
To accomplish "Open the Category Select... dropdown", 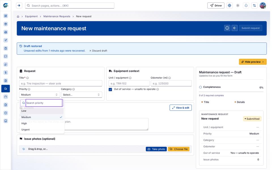I will point(82,95).
